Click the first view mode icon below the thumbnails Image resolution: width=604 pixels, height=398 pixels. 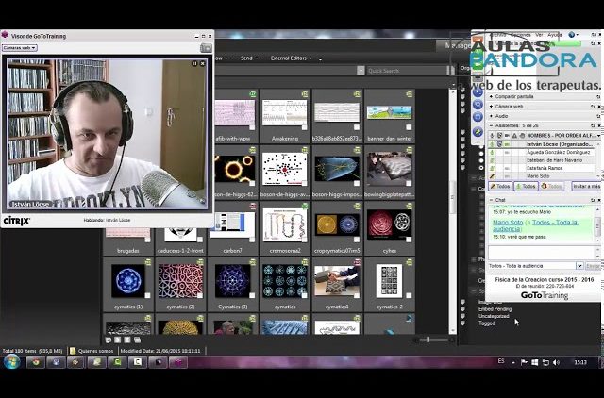pyautogui.click(x=109, y=340)
